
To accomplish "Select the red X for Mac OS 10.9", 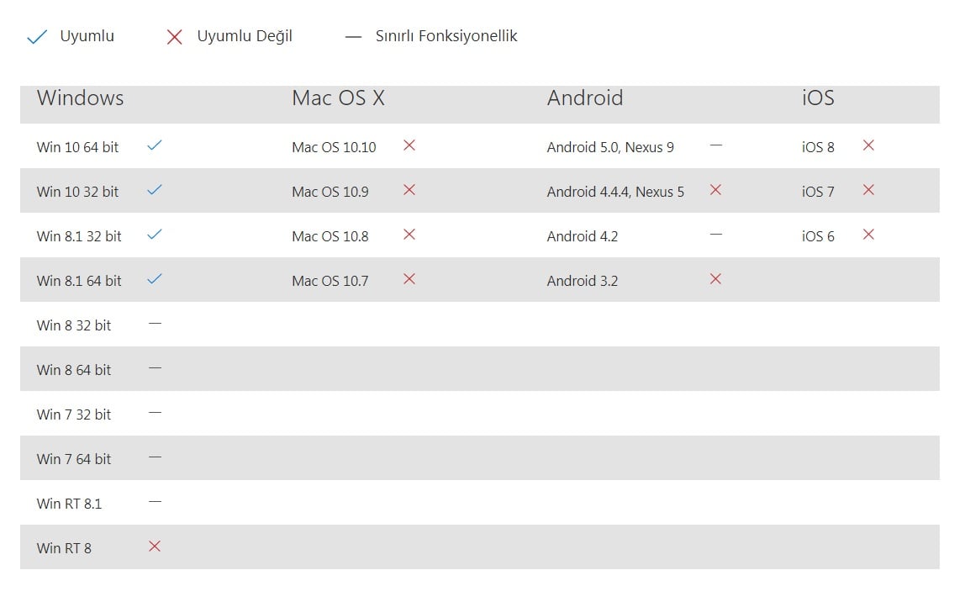I will pos(409,189).
